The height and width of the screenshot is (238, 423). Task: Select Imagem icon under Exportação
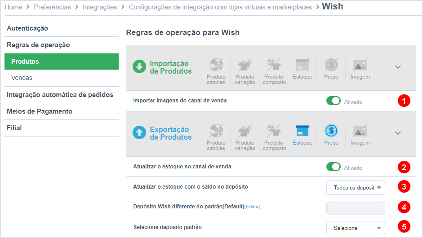click(360, 131)
